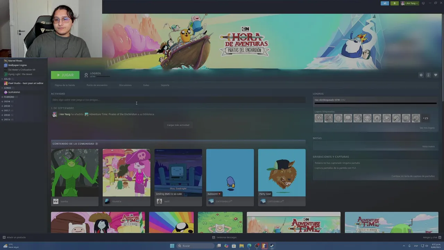Open Cambiar mi tecla de captura link
This screenshot has width=444, height=250.
(413, 176)
